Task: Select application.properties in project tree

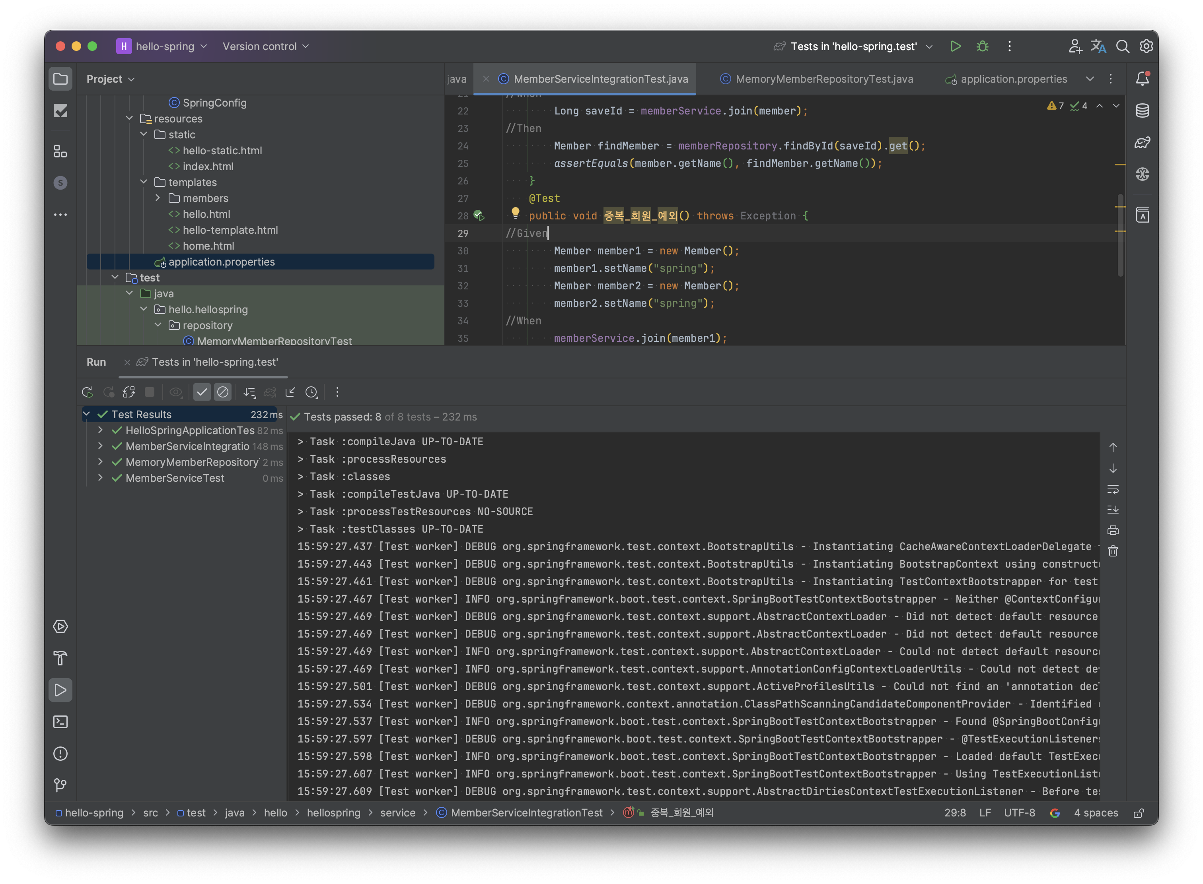Action: coord(260,262)
